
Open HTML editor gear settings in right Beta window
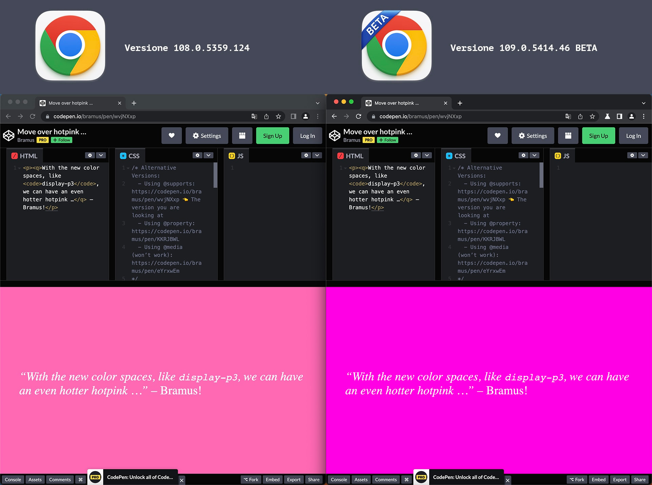pos(416,155)
